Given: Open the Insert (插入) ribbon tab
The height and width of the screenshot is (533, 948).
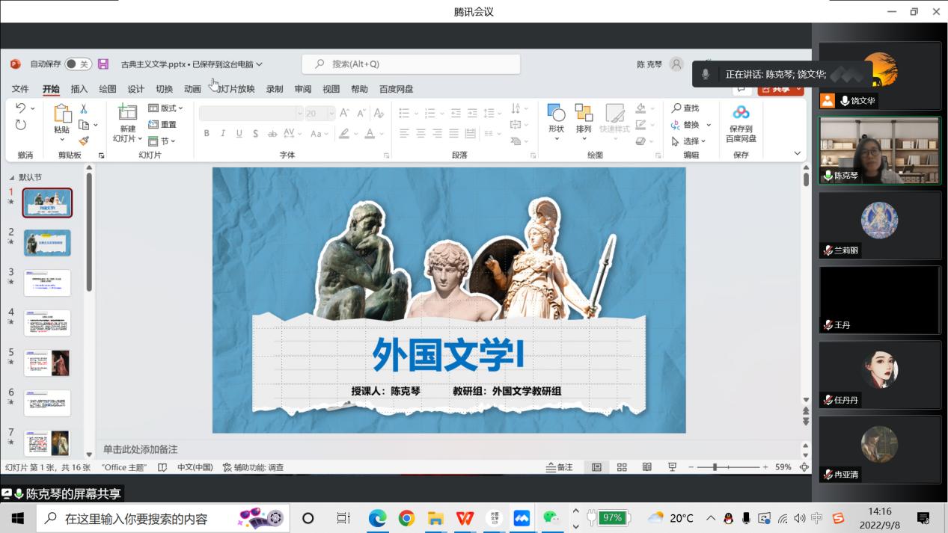Looking at the screenshot, I should [79, 89].
